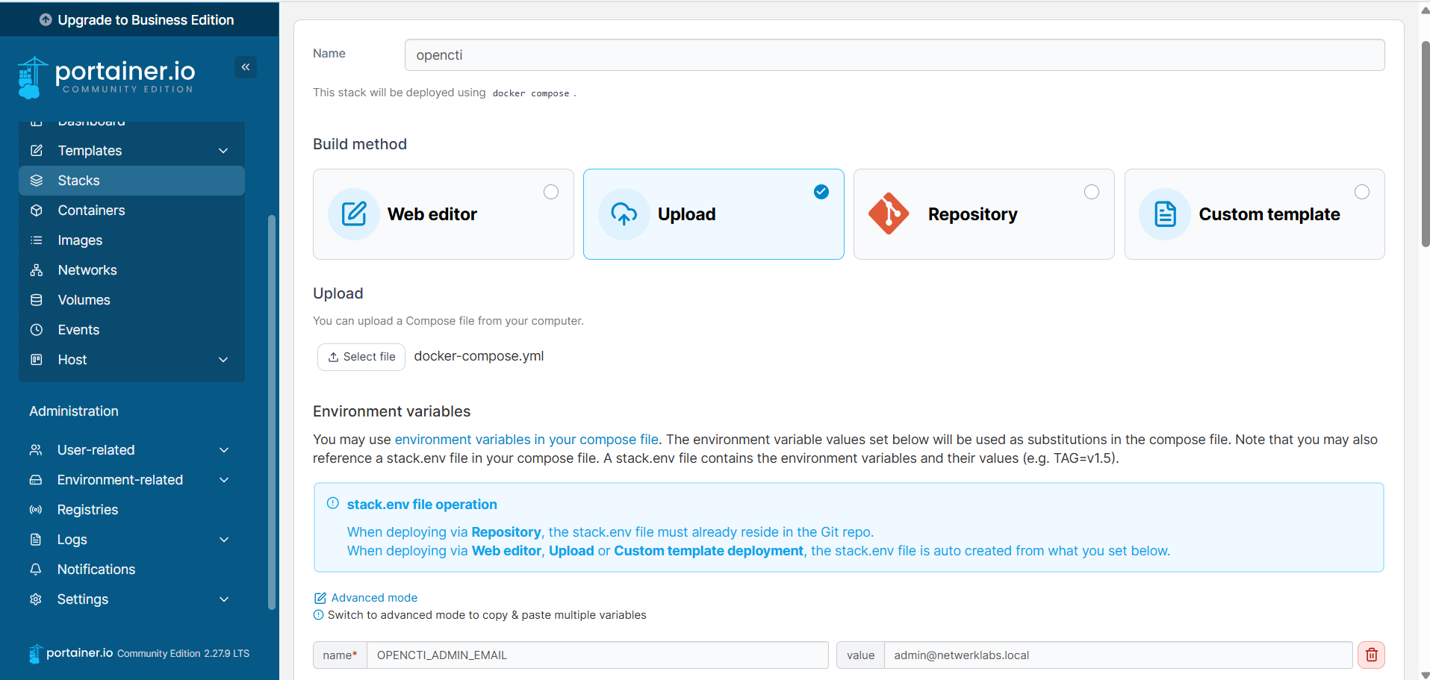Click the Custom template document icon
This screenshot has height=680, width=1430.
[1165, 214]
